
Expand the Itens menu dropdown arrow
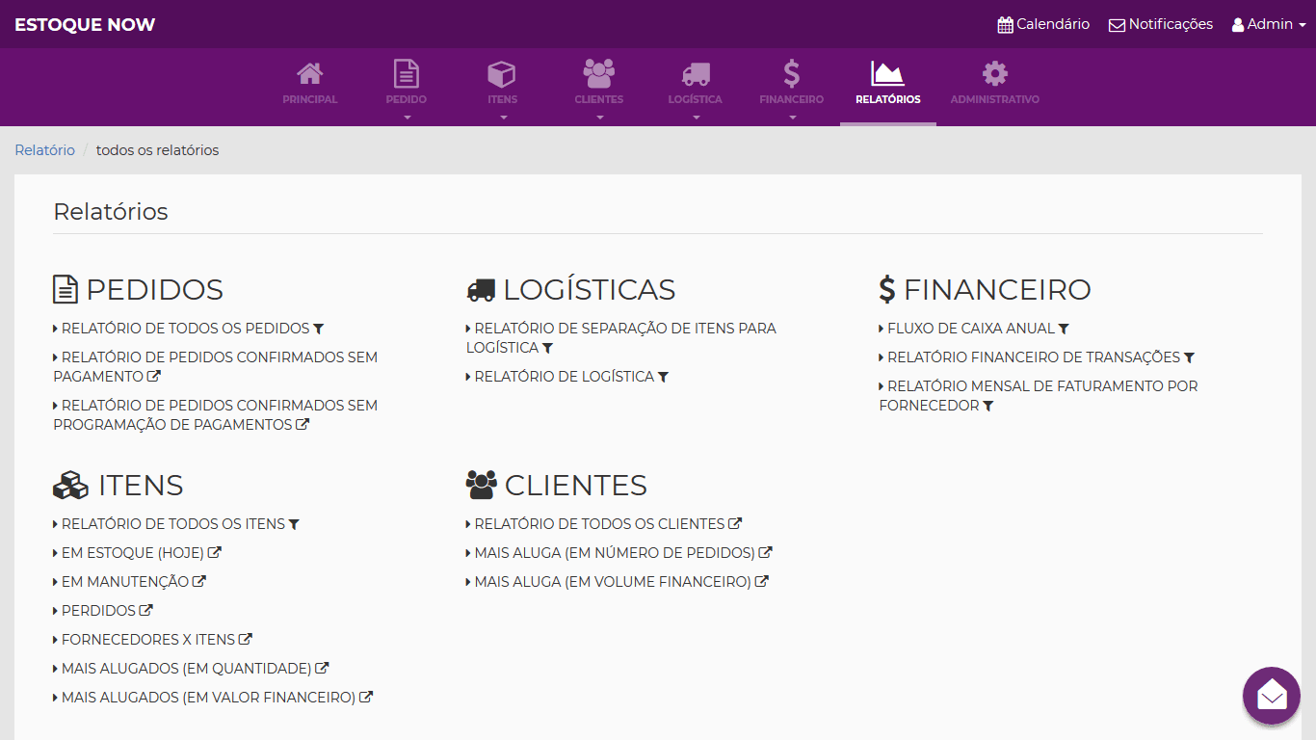point(503,118)
